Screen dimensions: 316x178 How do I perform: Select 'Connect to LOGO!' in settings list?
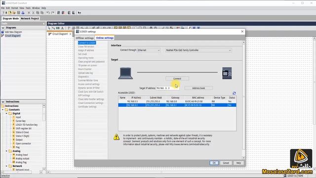click(x=87, y=43)
